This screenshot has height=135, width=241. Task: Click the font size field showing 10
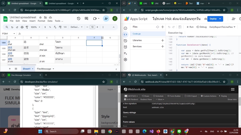tap(92, 27)
